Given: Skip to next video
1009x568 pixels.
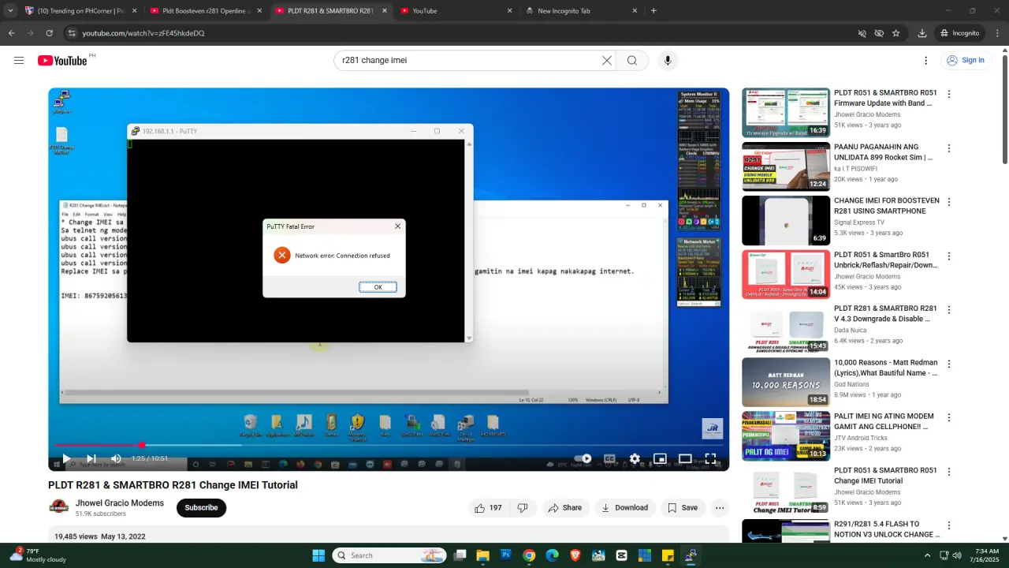Looking at the screenshot, I should (91, 458).
